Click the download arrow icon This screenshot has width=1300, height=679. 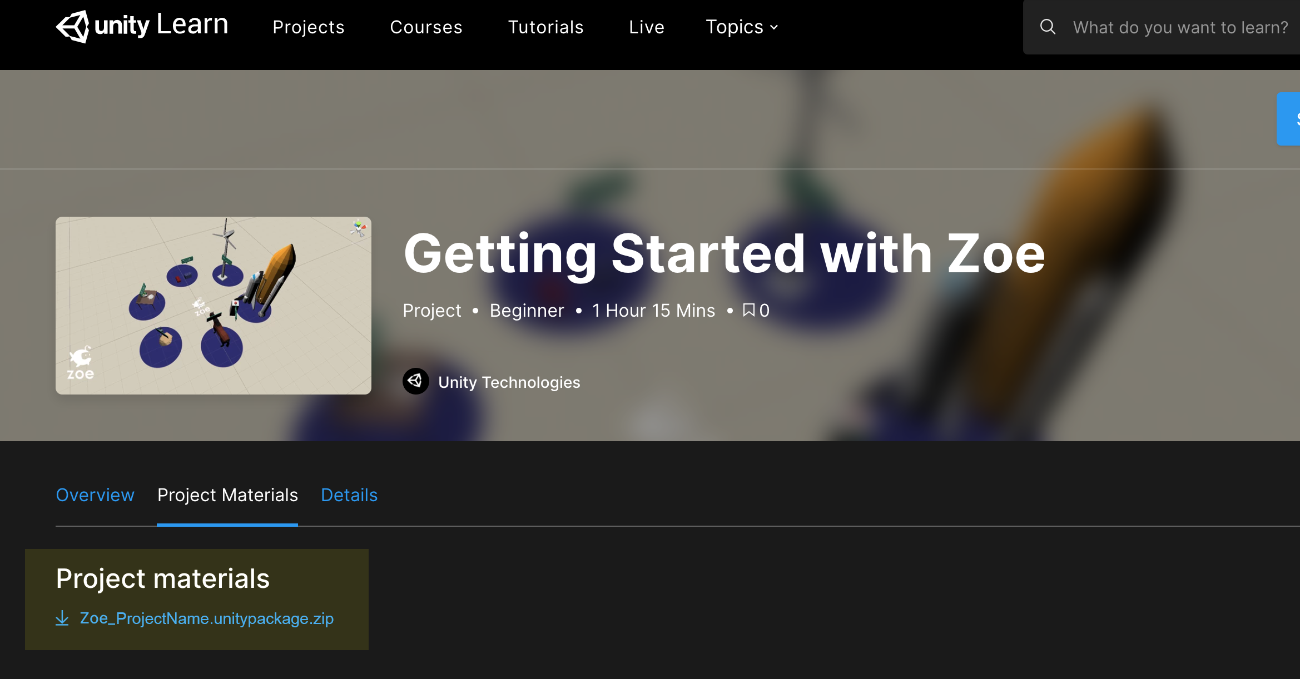62,618
